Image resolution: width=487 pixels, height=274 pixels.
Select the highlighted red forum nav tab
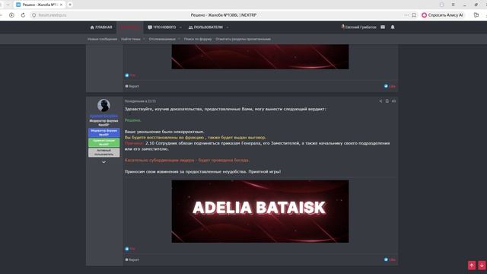click(129, 27)
